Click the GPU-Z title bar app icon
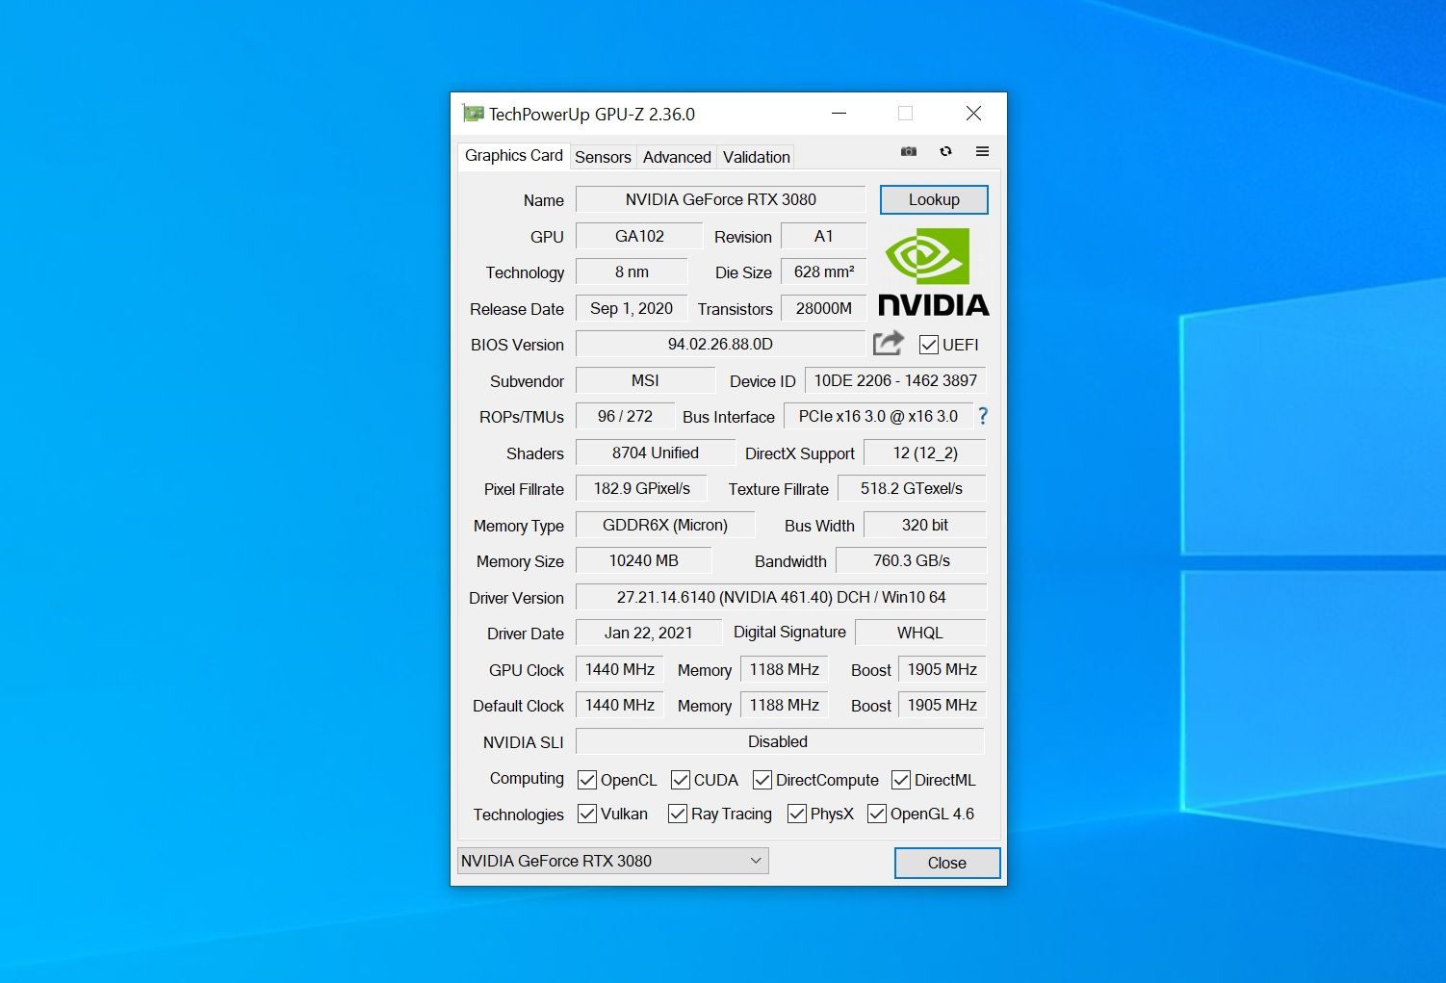This screenshot has width=1446, height=983. click(x=473, y=114)
